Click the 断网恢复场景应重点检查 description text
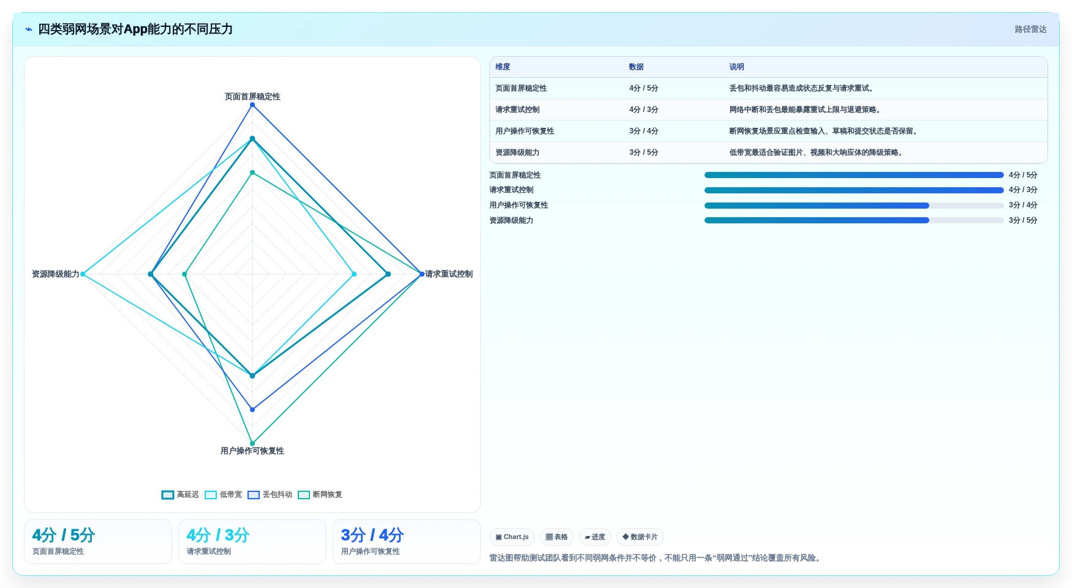The width and height of the screenshot is (1072, 588). 823,132
